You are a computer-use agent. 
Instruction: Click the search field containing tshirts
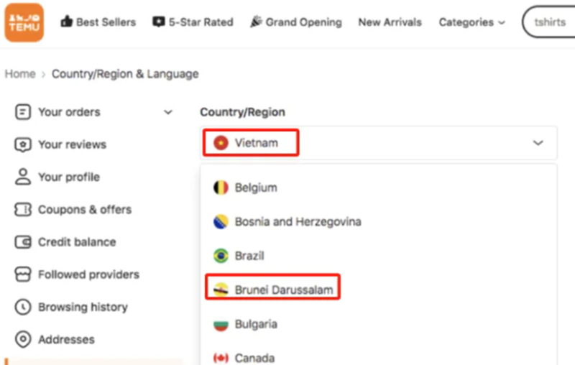[550, 22]
